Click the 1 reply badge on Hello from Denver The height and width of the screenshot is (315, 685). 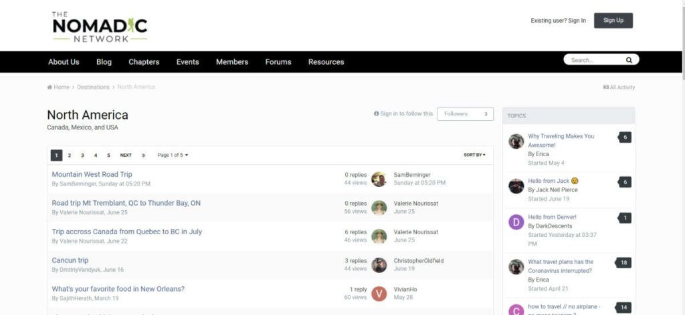pos(625,218)
